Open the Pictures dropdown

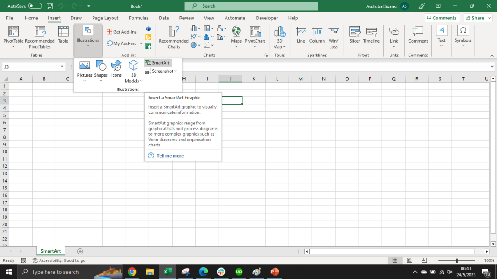[85, 81]
